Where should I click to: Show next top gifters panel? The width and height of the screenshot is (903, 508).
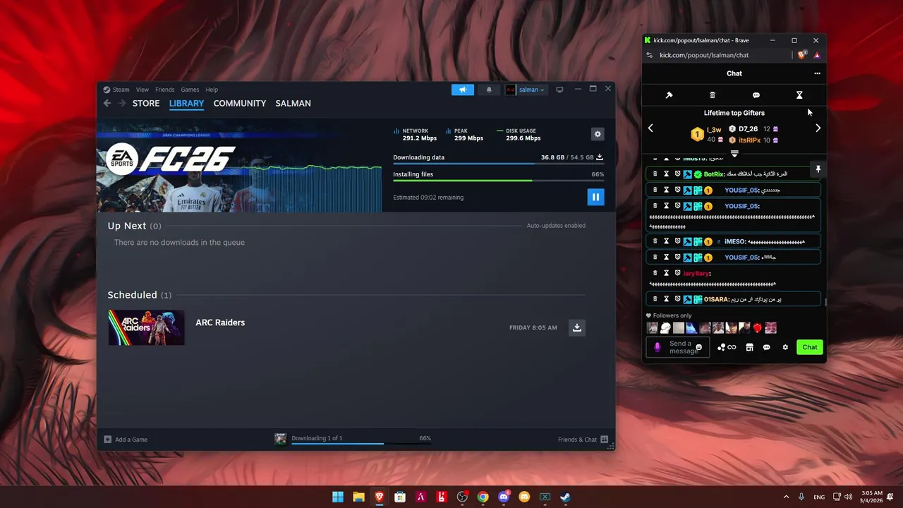pos(818,128)
